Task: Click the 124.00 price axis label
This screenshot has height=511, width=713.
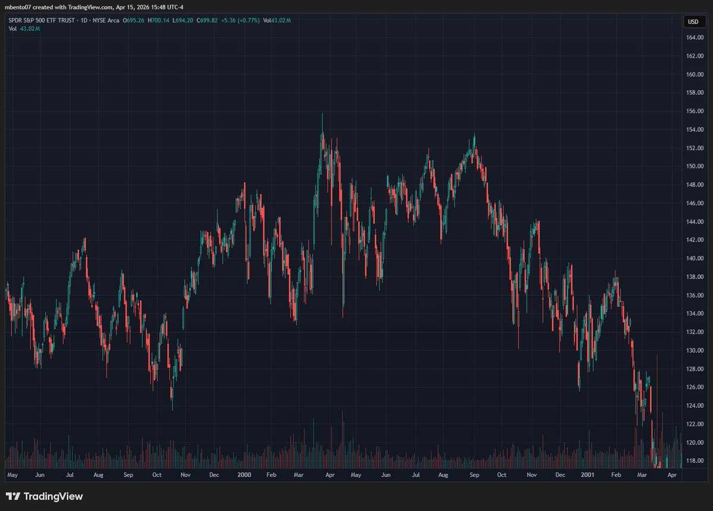Action: [x=695, y=406]
